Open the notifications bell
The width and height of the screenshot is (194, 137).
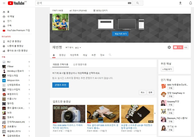tap(190, 3)
